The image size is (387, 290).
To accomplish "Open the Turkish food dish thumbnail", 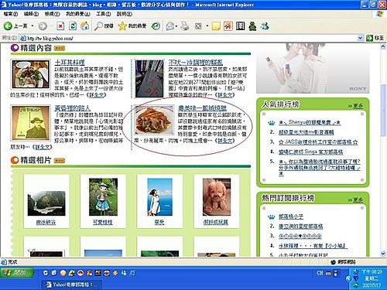I will pyautogui.click(x=30, y=74).
